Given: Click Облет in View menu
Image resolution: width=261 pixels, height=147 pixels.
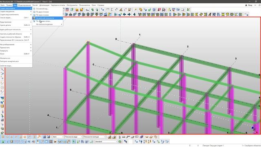Looking at the screenshot, I should pos(16,54).
